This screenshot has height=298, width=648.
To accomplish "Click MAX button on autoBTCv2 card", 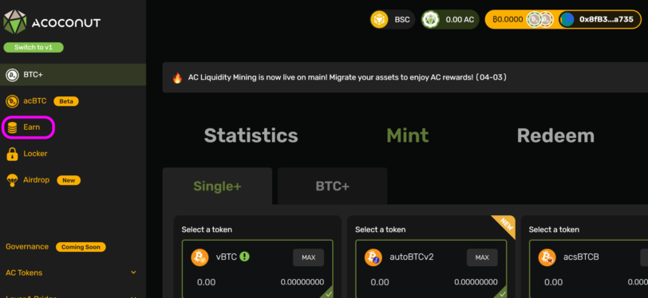I will tap(482, 257).
